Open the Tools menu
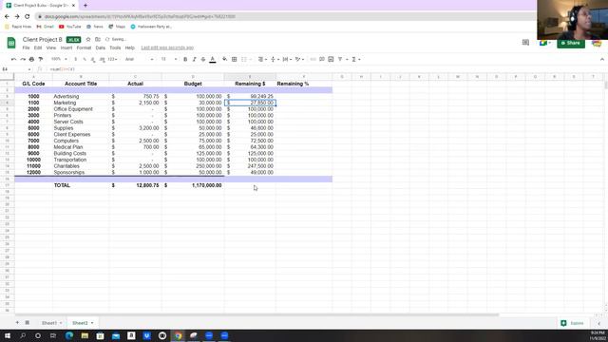 click(115, 47)
